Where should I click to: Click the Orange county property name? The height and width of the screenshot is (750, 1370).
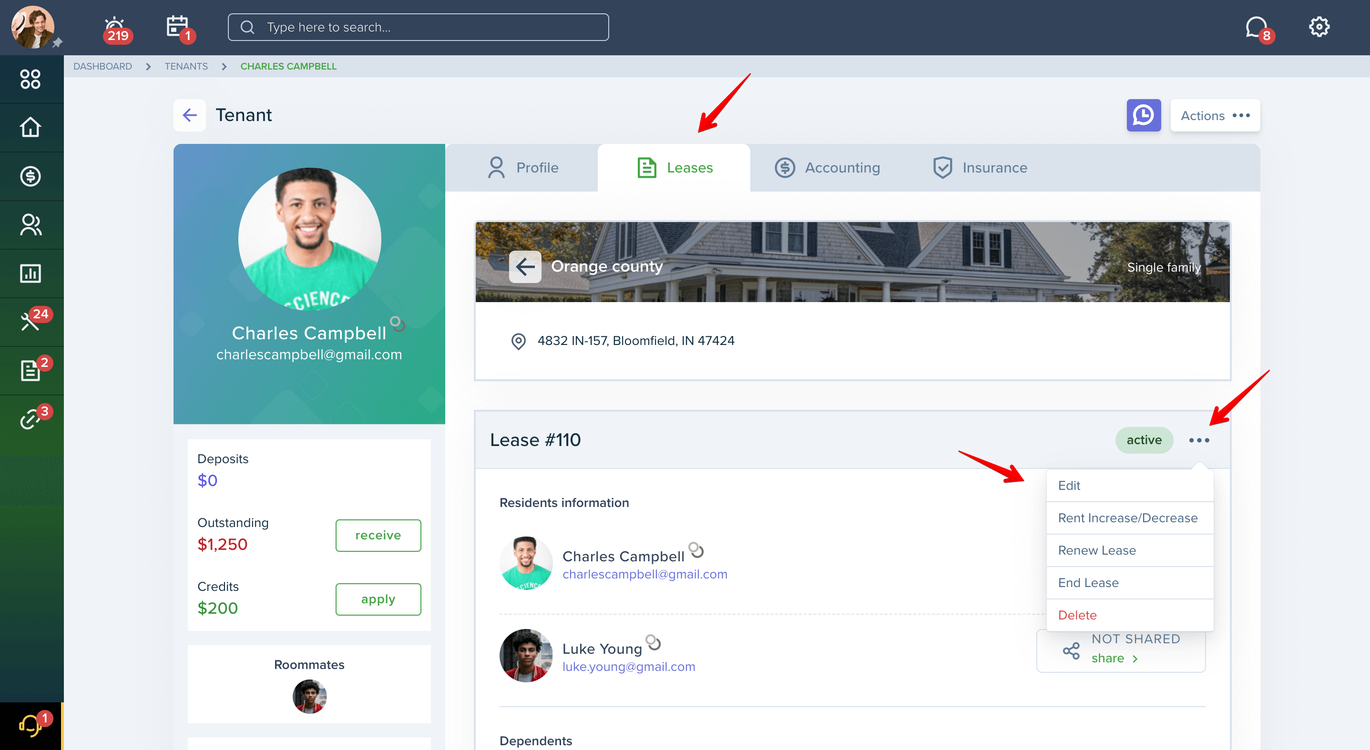click(607, 266)
